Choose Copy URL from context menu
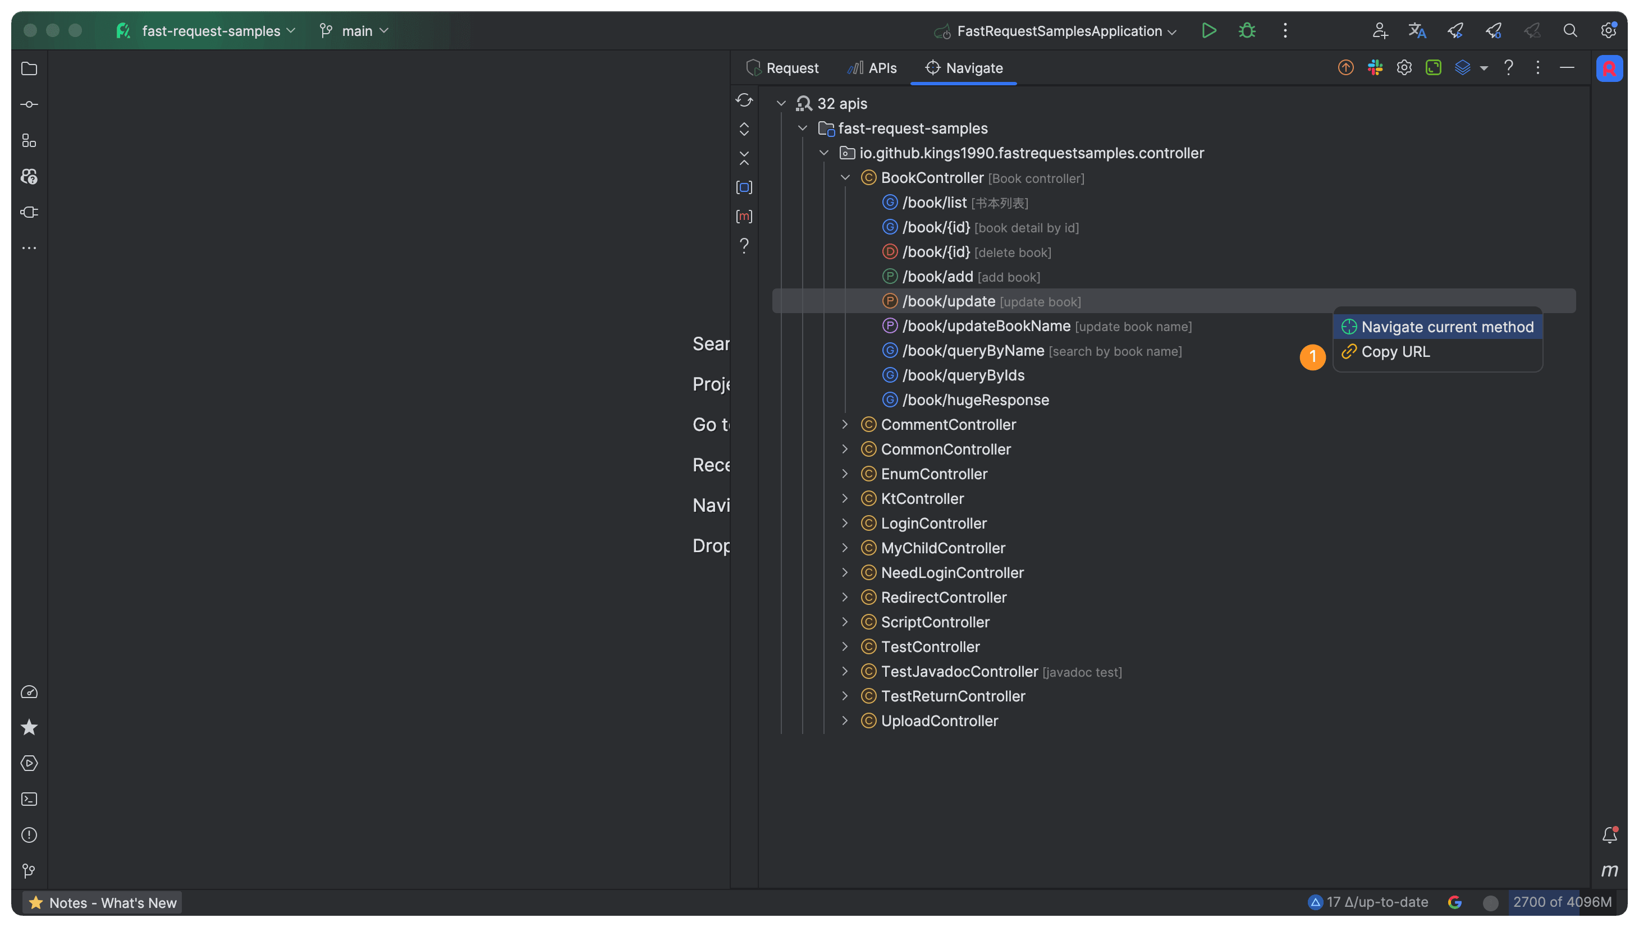 pyautogui.click(x=1394, y=351)
